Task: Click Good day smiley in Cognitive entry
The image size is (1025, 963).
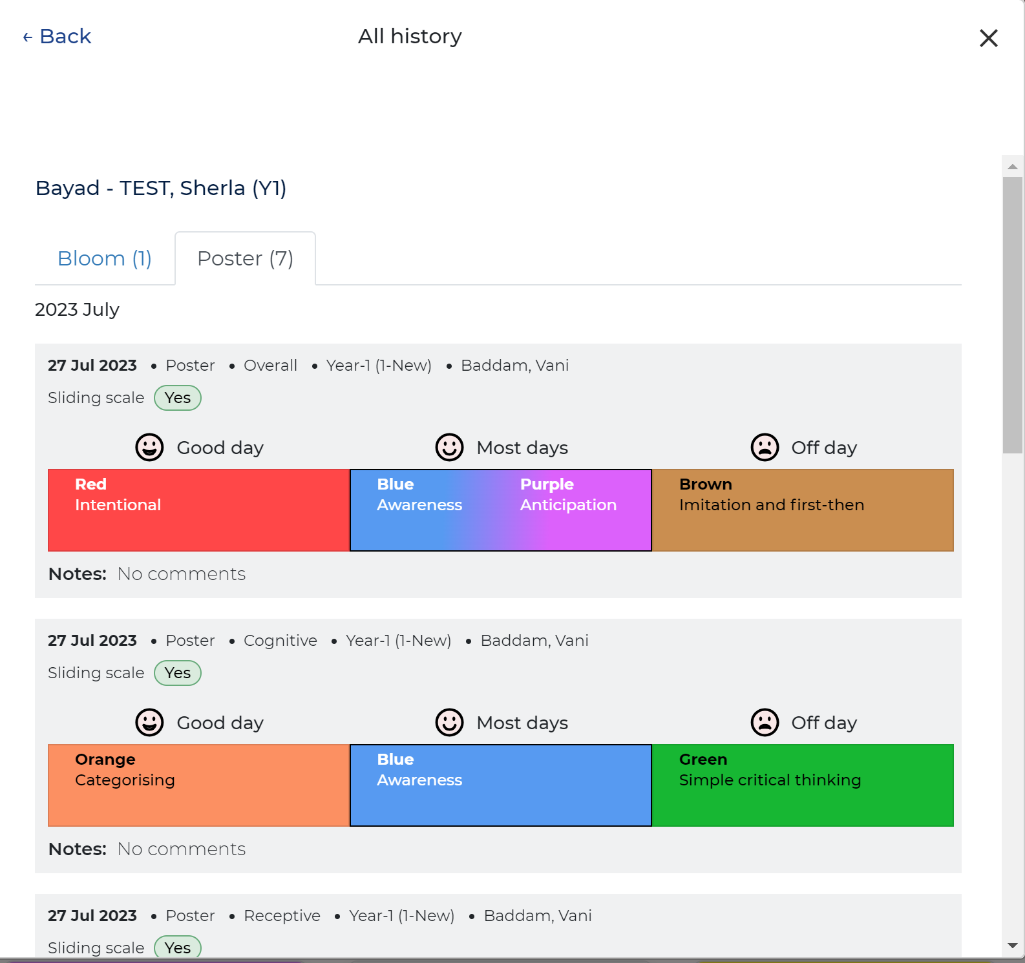Action: pos(149,722)
